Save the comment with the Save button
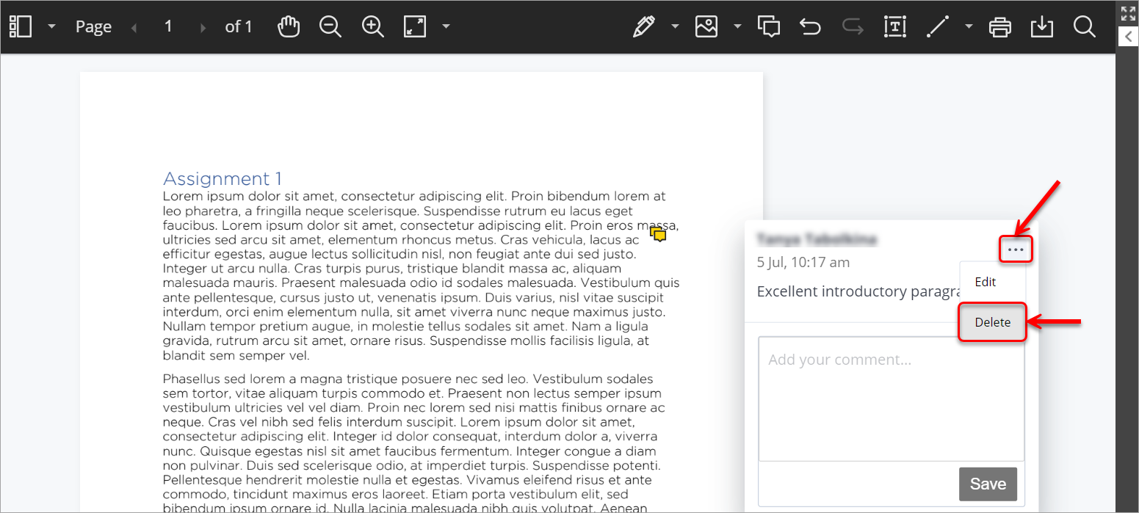This screenshot has width=1139, height=513. pos(988,484)
